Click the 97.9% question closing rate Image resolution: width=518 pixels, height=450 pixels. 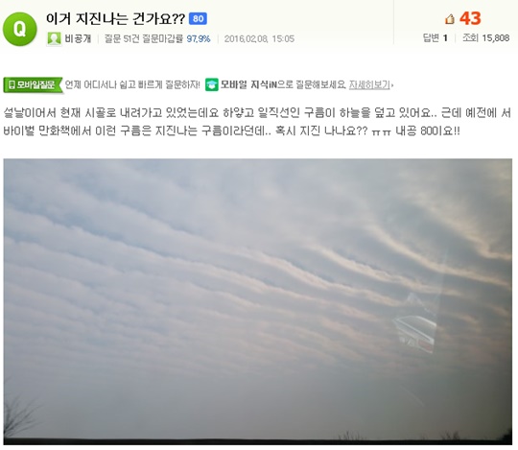(x=199, y=39)
